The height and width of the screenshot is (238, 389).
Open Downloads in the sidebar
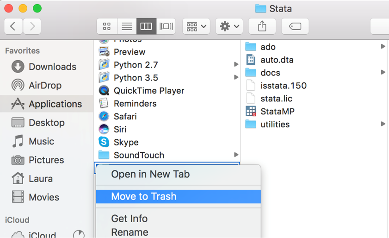[x=47, y=67]
